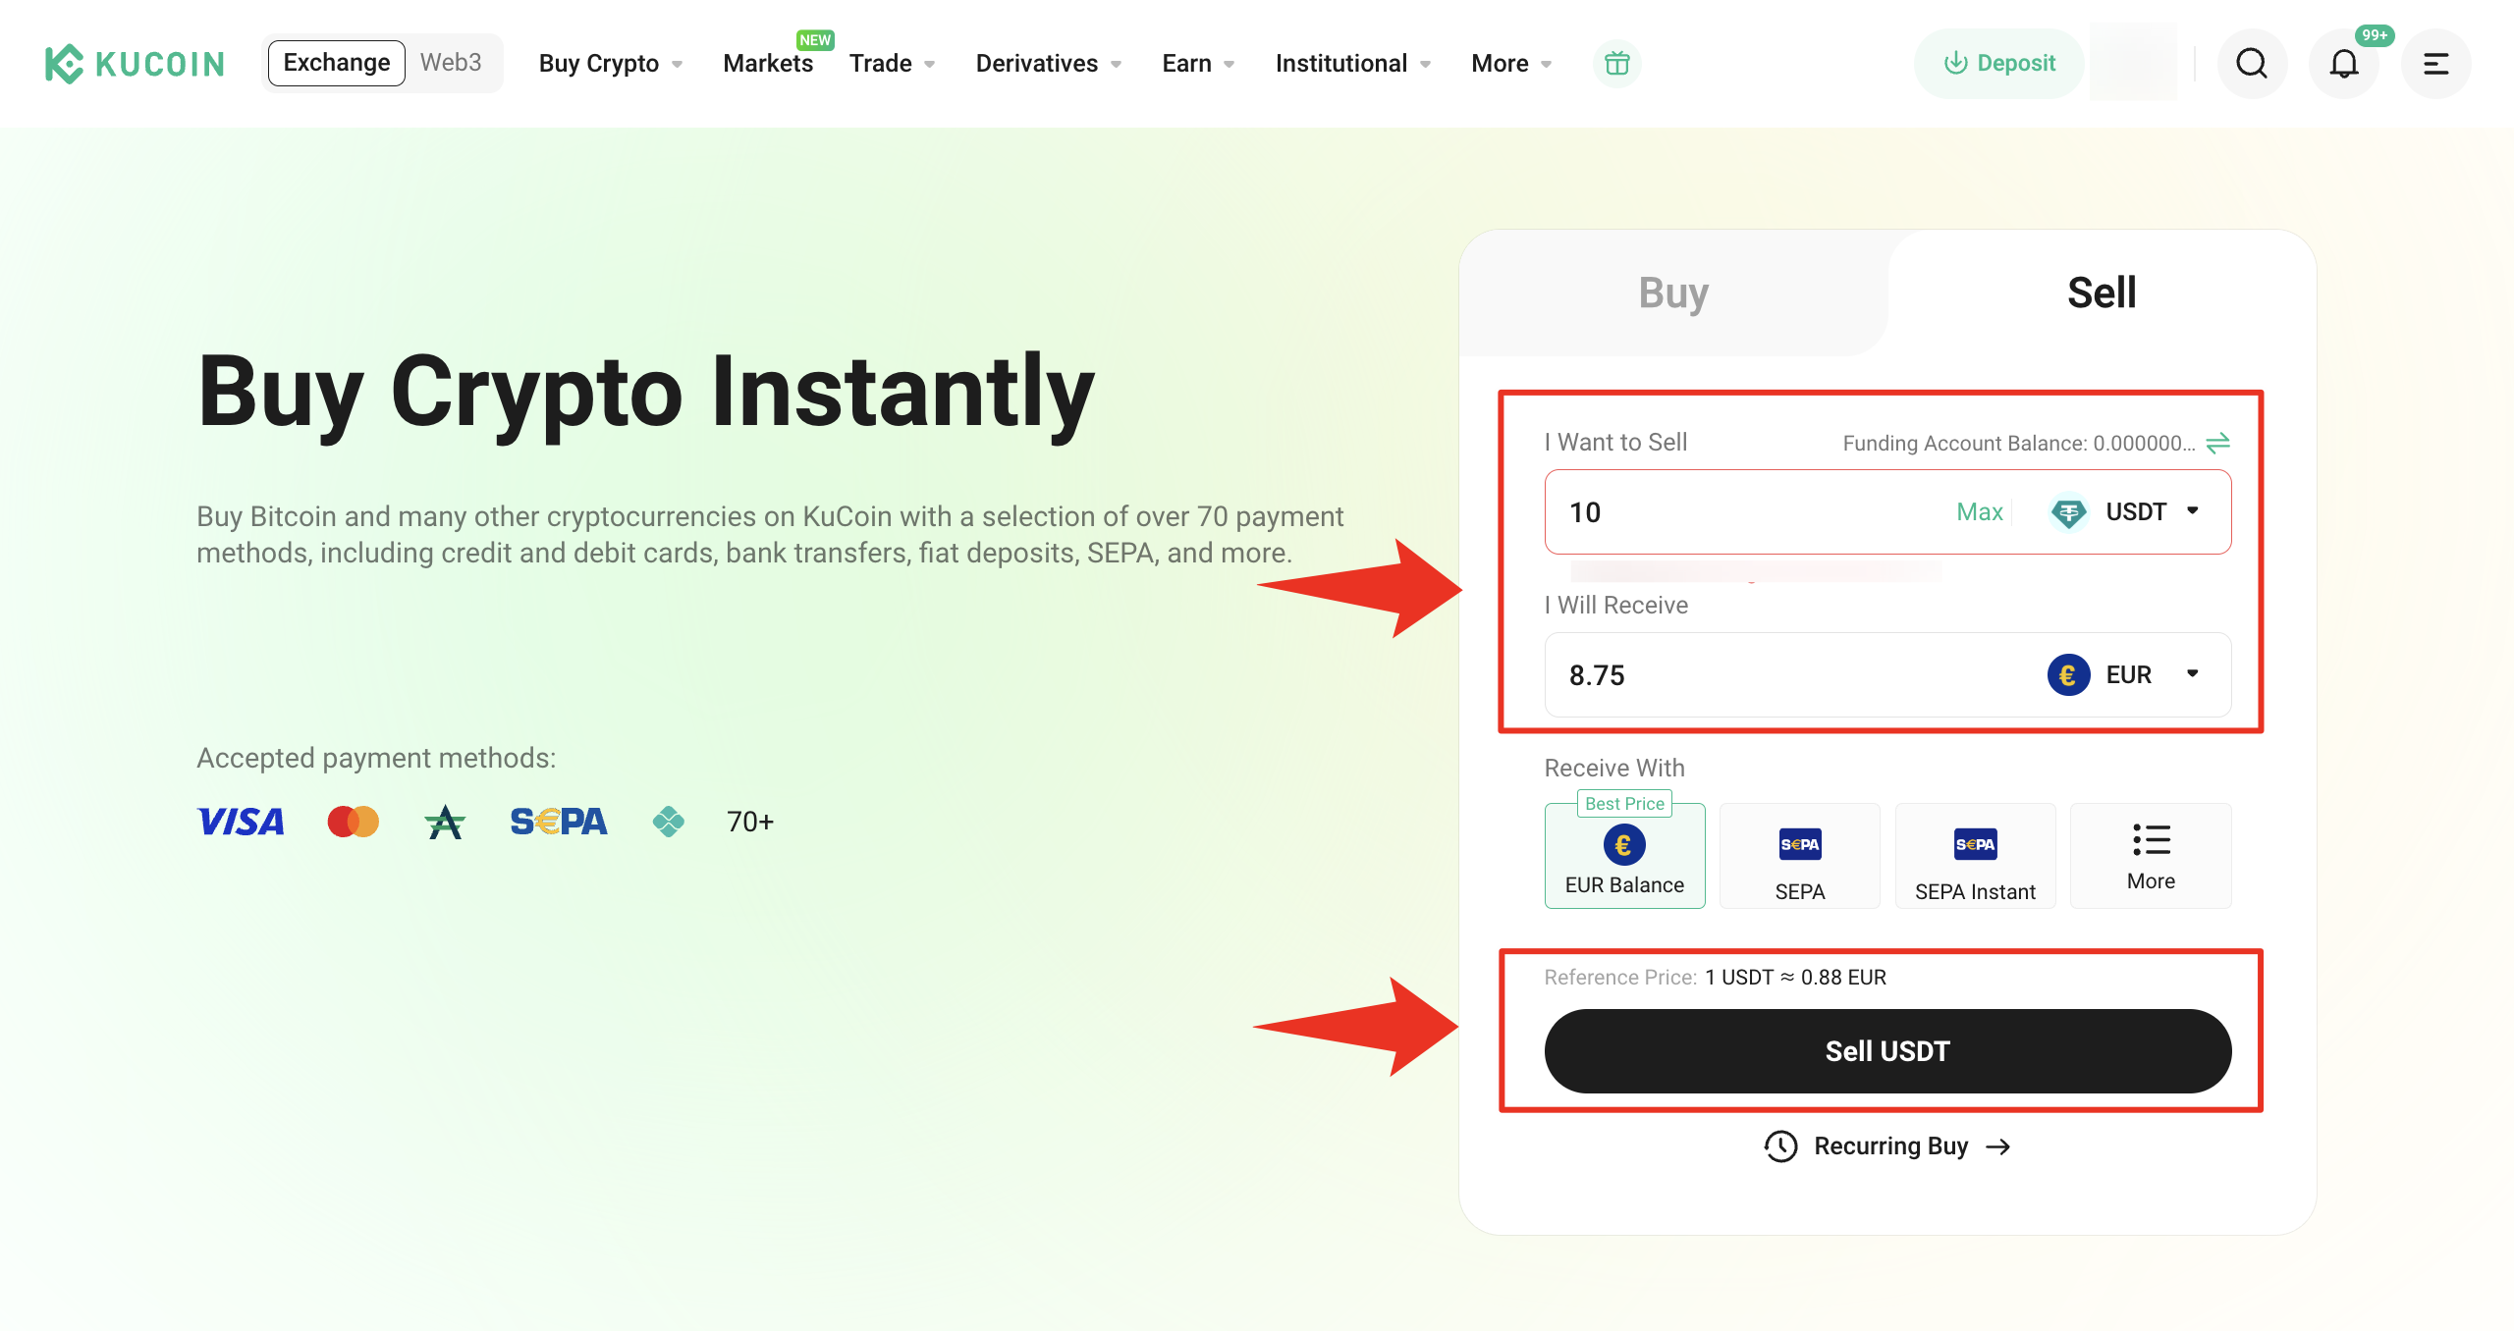
Task: Open the hamburger menu icon
Action: click(x=2435, y=64)
